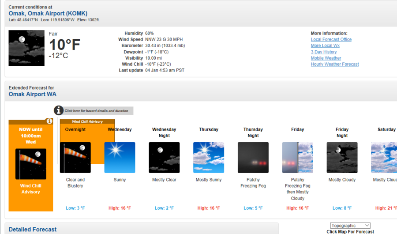Open the Mobile Weather link
Viewport: 397px width, 234px height.
click(326, 58)
